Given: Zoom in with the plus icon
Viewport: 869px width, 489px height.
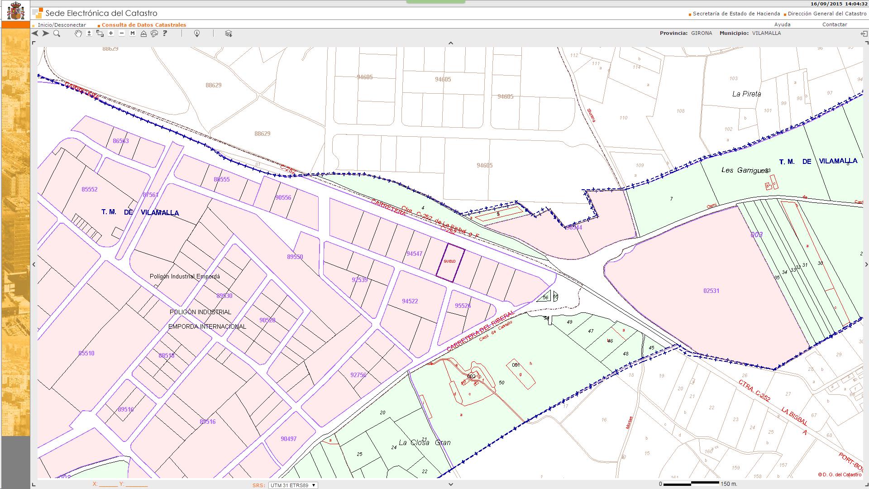Looking at the screenshot, I should click(111, 34).
